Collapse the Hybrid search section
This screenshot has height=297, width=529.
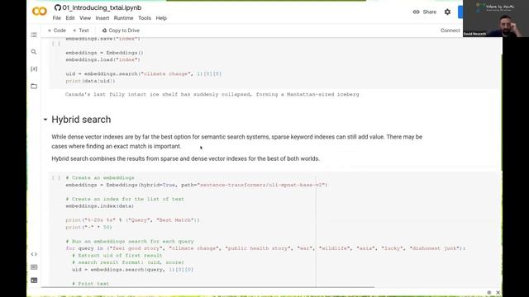(45, 120)
